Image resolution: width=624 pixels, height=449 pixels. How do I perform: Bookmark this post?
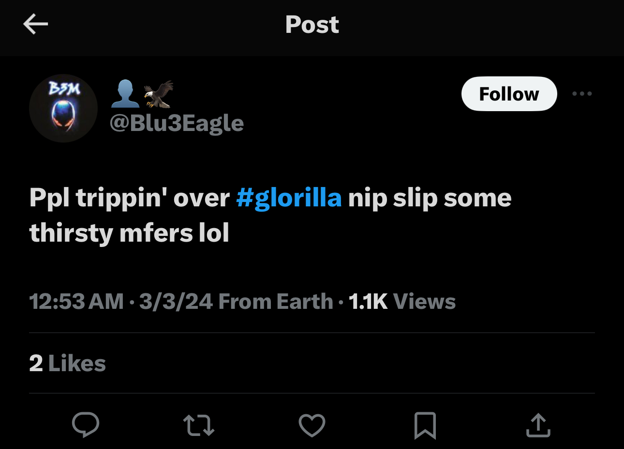[x=425, y=425]
